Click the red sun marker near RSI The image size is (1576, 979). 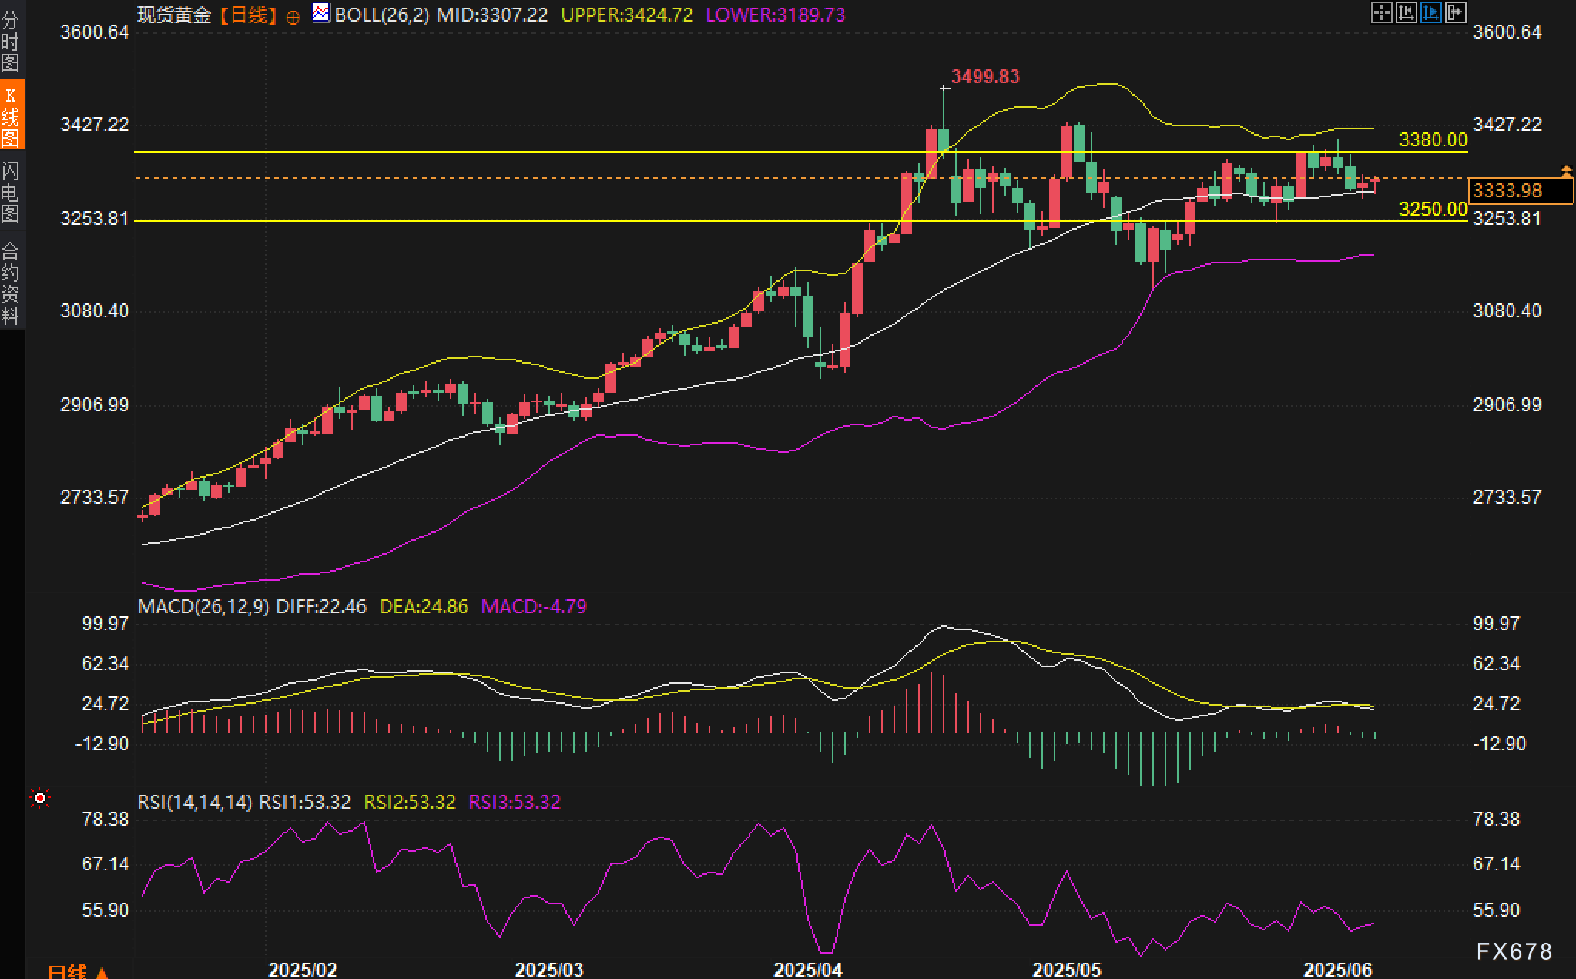pos(40,799)
